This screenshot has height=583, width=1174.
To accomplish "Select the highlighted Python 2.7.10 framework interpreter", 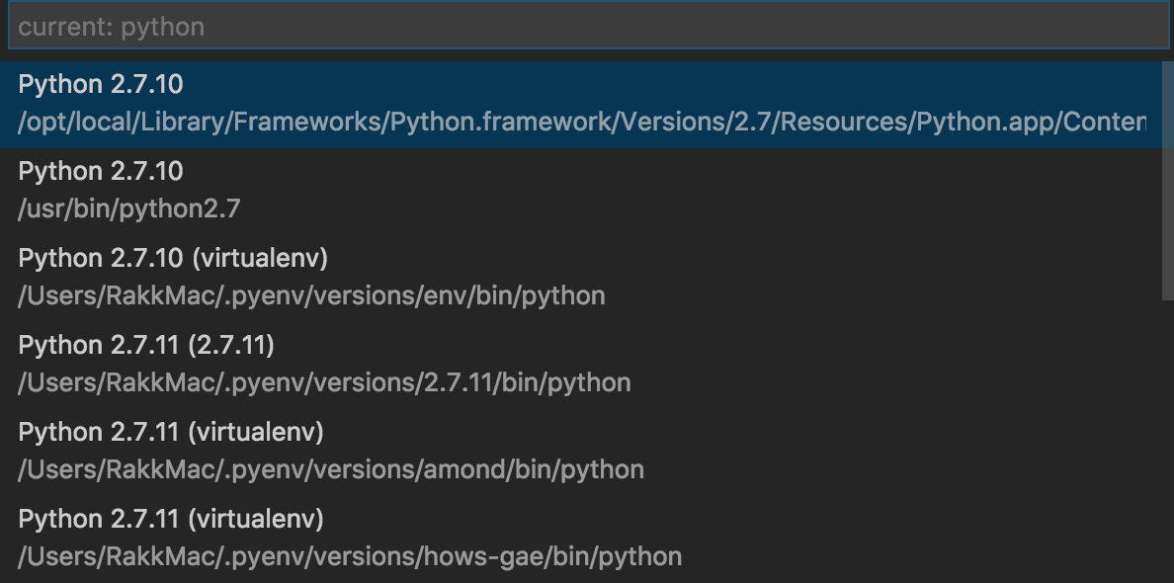I will pyautogui.click(x=581, y=105).
